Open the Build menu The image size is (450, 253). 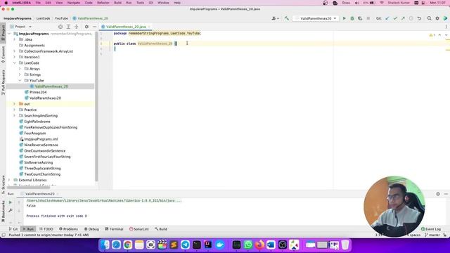(x=117, y=3)
